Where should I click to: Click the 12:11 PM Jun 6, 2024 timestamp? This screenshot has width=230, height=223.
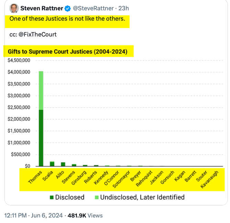[34, 215]
